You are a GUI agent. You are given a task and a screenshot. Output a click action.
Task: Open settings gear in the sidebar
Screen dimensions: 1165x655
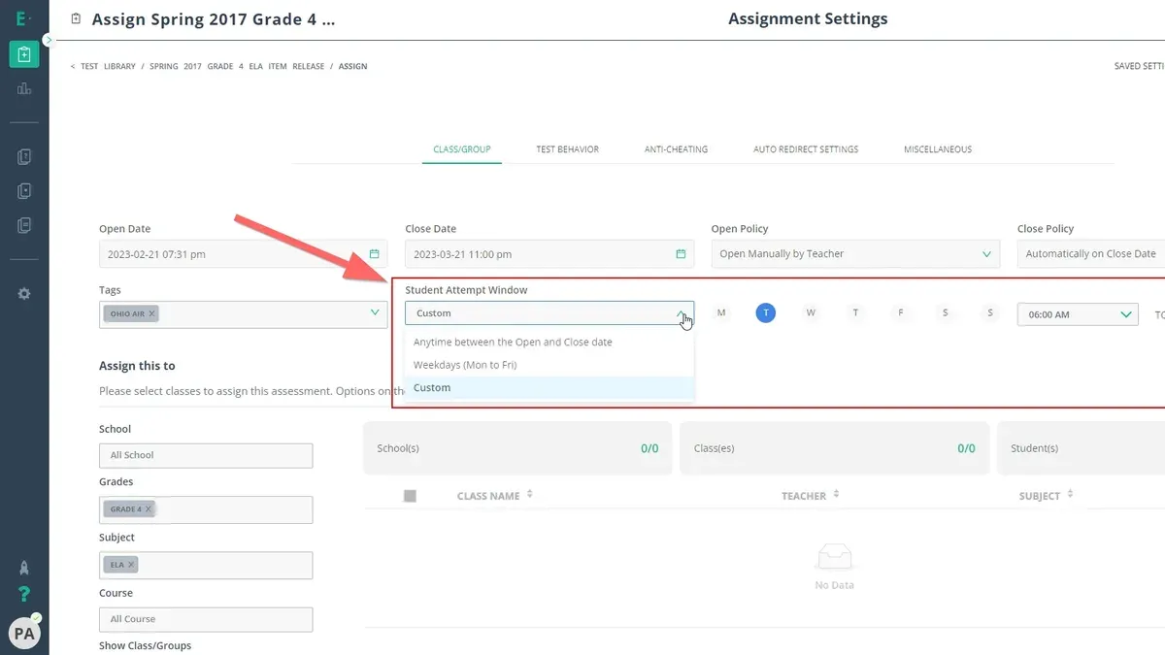(24, 293)
